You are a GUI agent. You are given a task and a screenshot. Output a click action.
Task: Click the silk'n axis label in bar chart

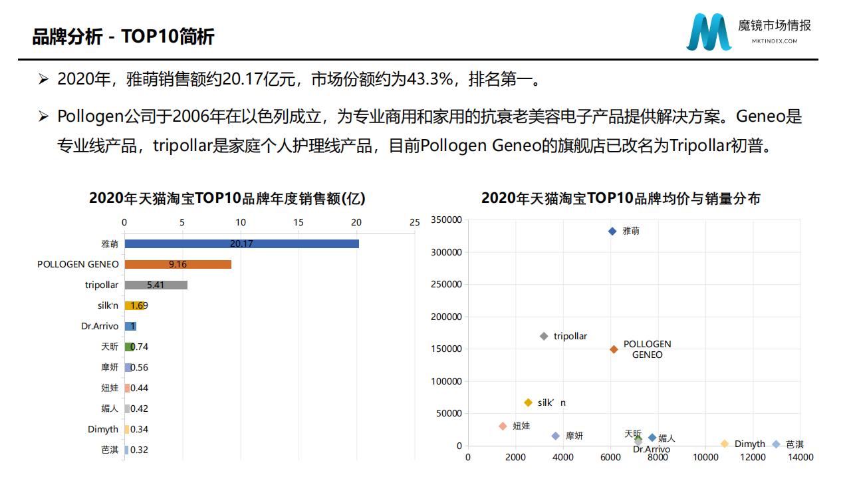point(108,305)
